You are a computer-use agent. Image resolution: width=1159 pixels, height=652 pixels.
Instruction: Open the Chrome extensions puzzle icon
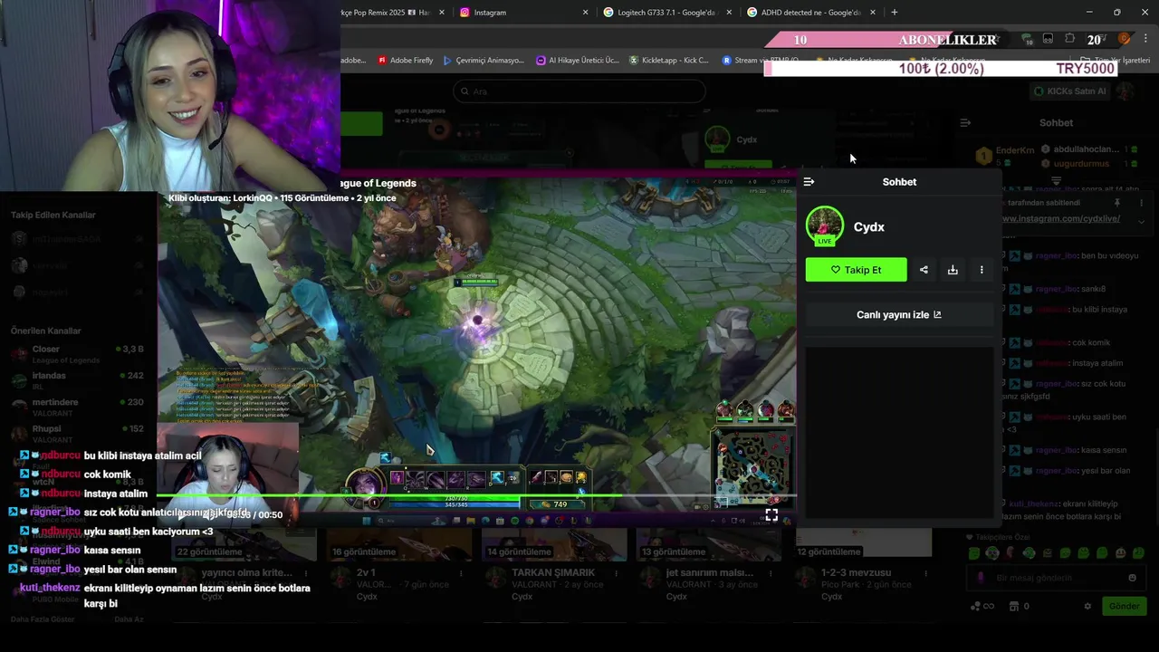1069,39
